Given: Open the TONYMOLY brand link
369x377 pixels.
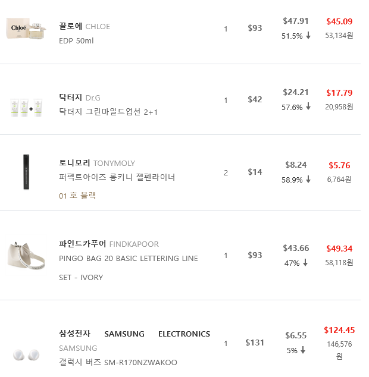Looking at the screenshot, I should [114, 164].
